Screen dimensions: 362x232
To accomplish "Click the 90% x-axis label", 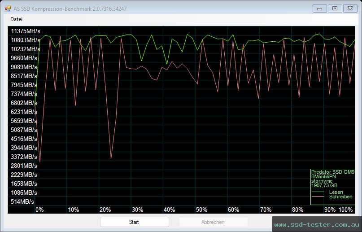I will (330, 210).
